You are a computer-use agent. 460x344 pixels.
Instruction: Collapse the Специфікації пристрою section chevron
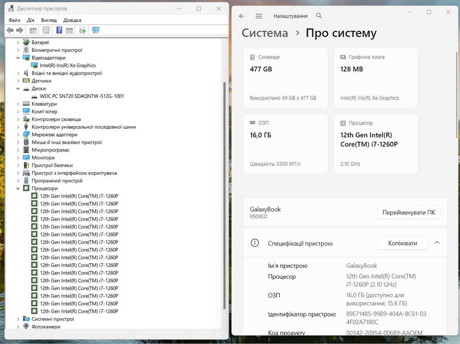point(437,243)
